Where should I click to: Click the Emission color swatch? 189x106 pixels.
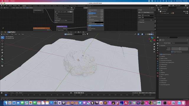point(99,22)
